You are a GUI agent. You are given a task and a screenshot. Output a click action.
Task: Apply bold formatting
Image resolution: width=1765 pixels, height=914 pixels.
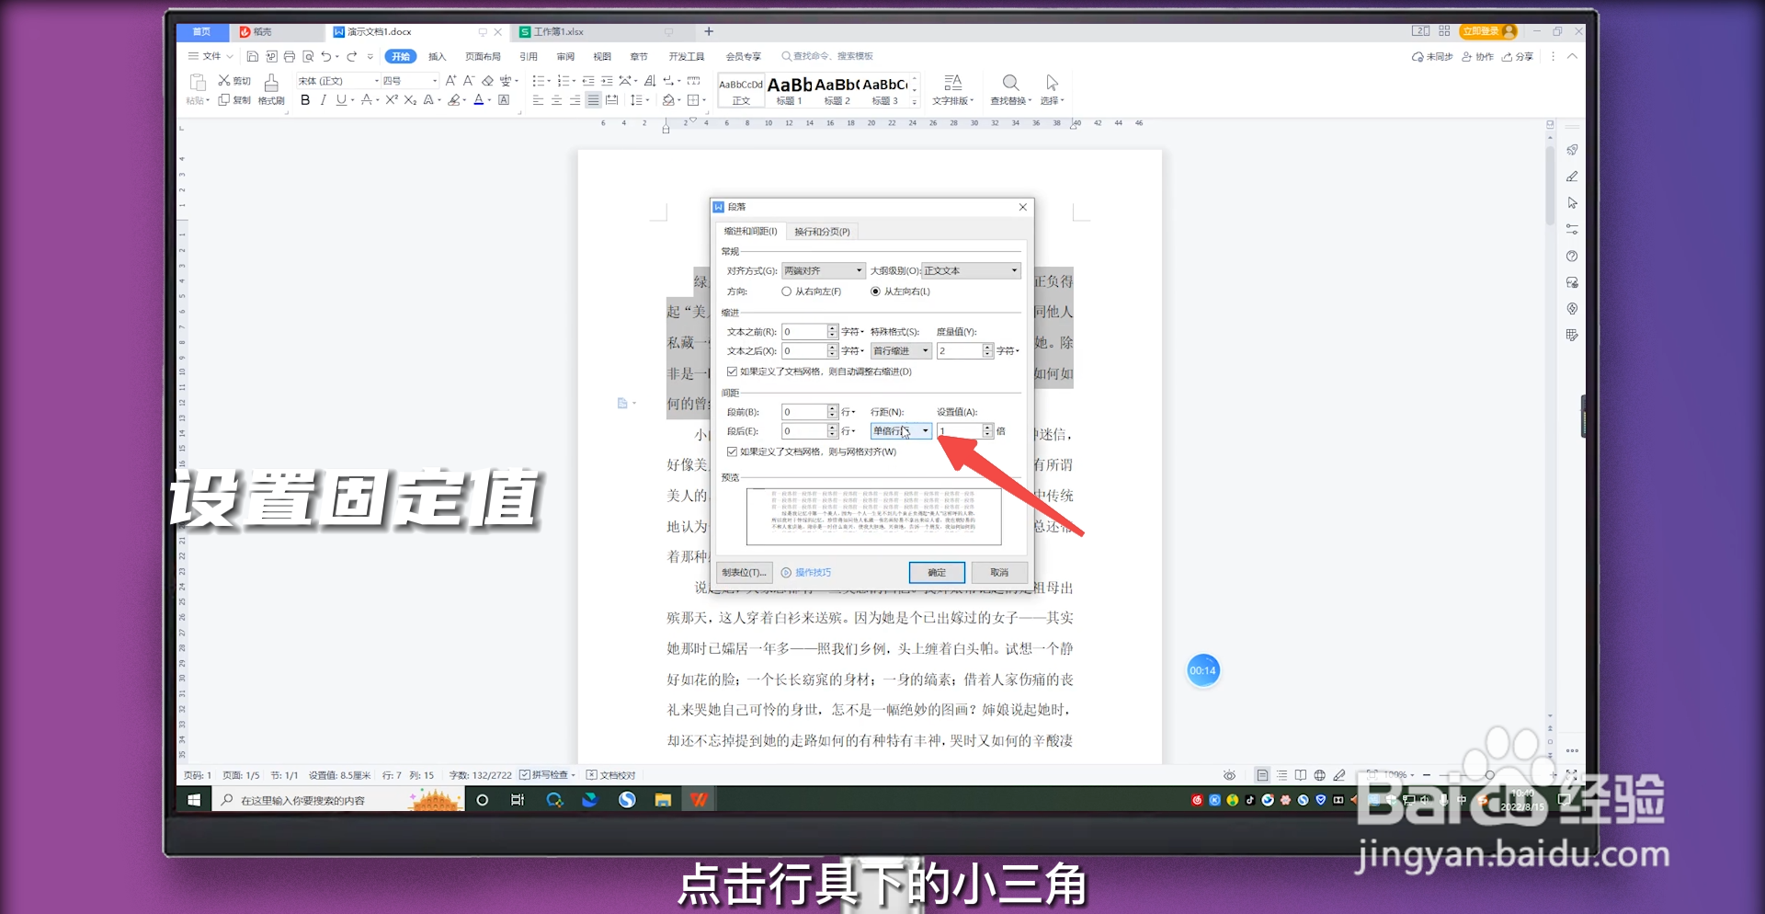pos(305,100)
